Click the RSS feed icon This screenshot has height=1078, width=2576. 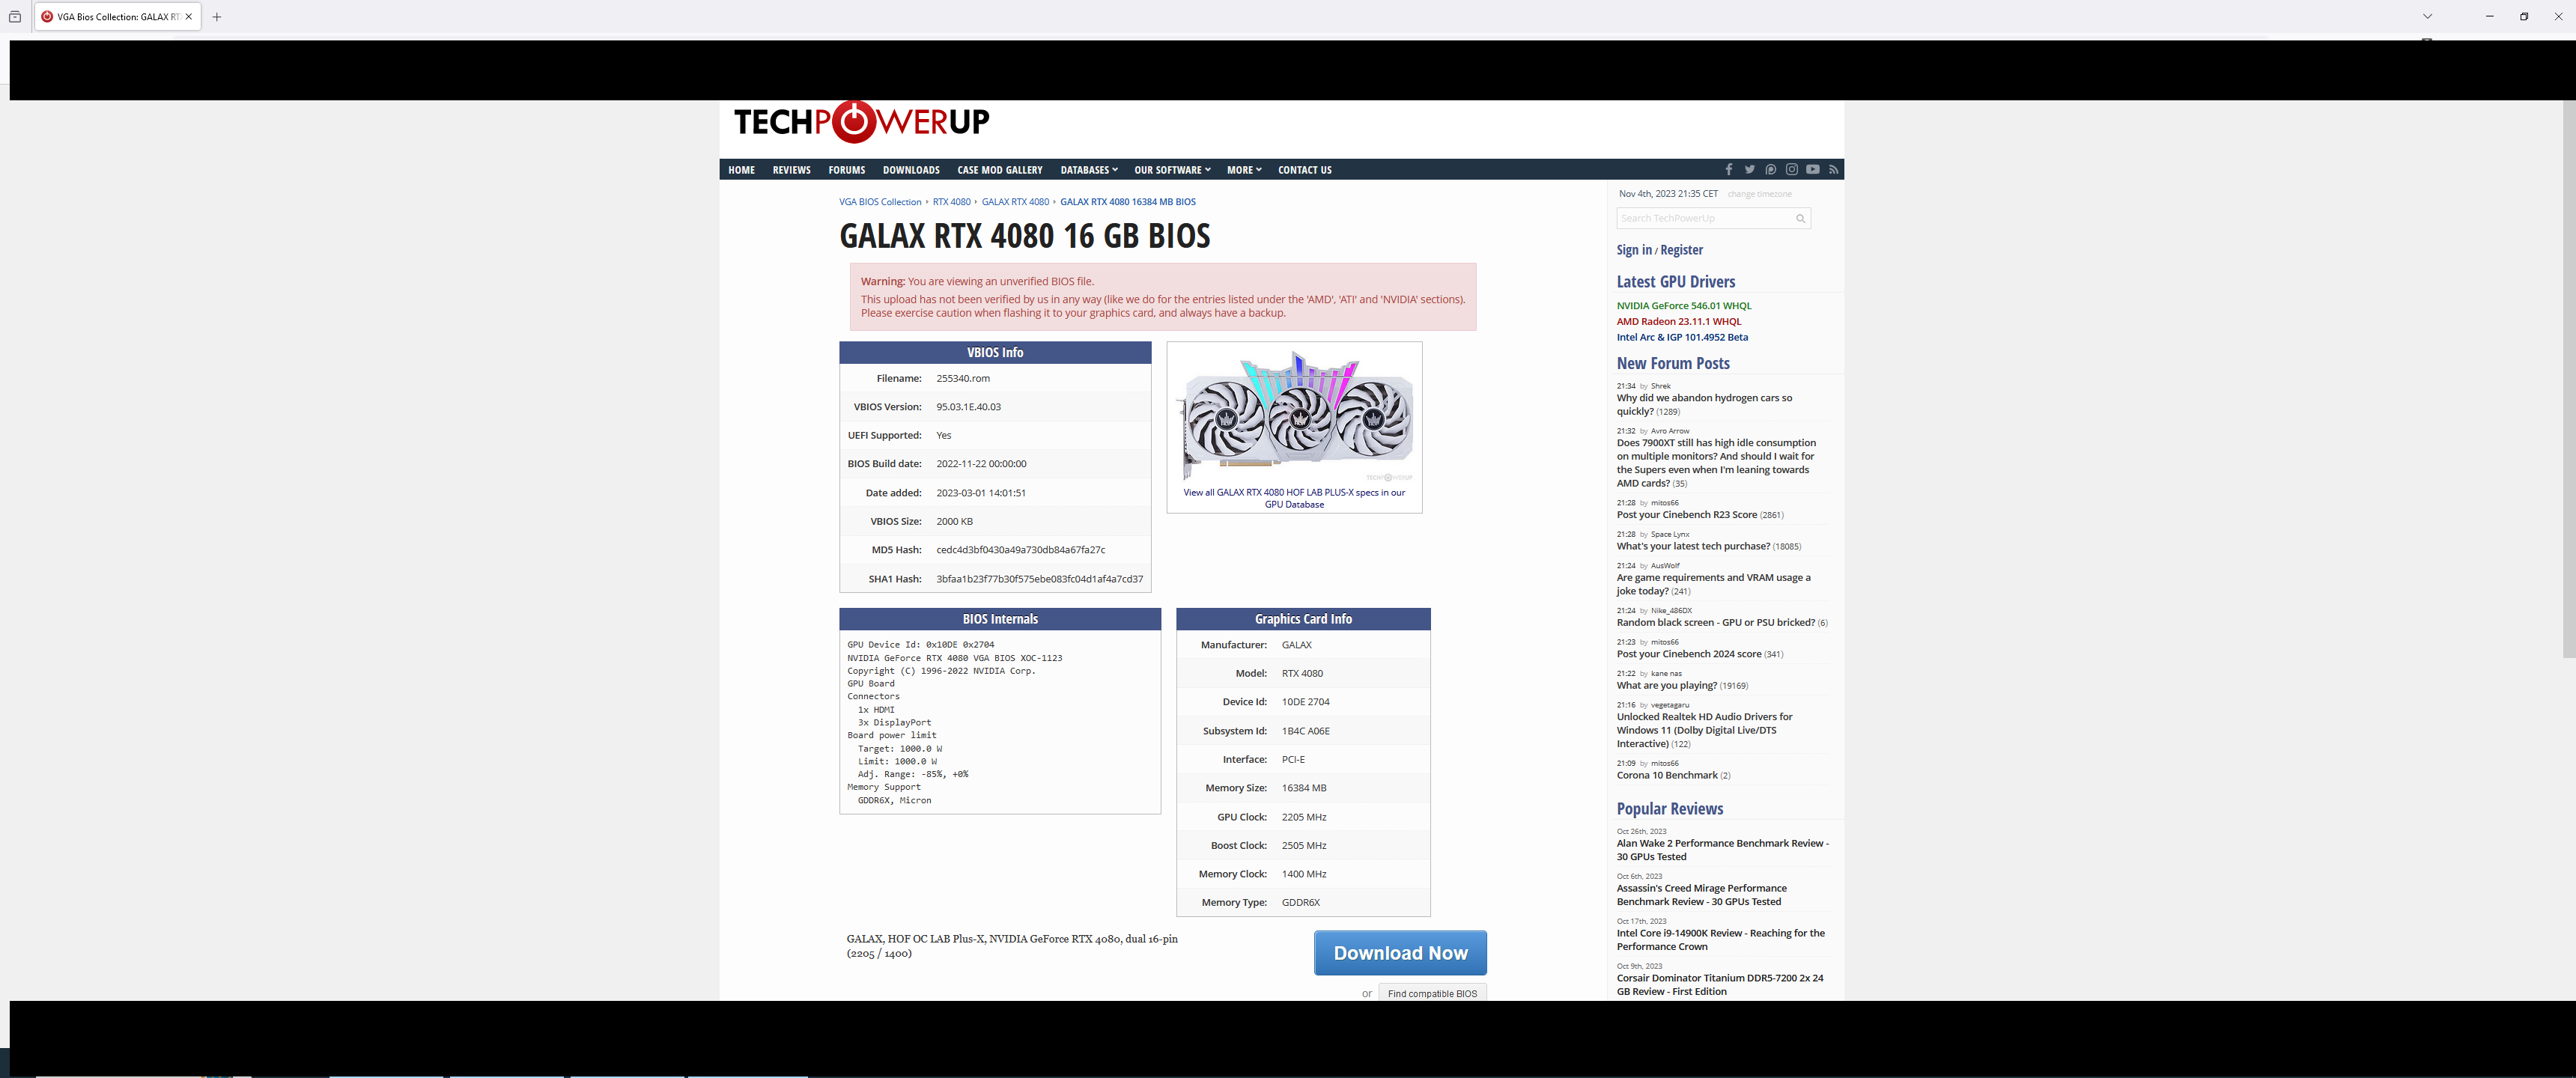point(1833,170)
